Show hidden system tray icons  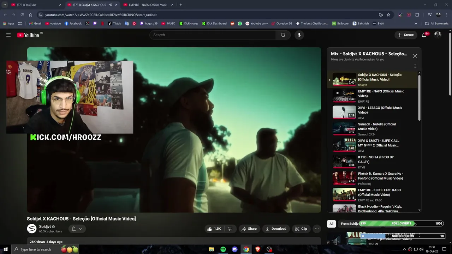(x=404, y=249)
